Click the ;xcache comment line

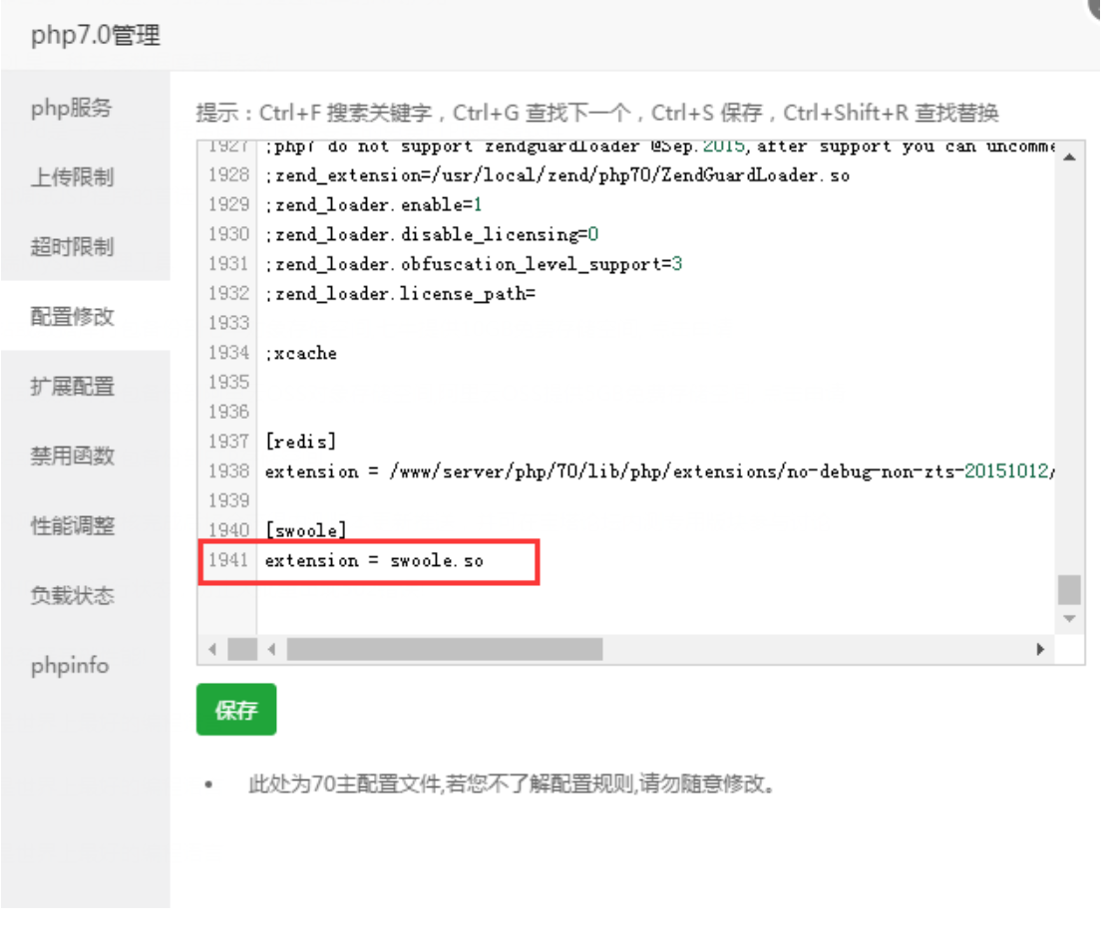point(301,353)
